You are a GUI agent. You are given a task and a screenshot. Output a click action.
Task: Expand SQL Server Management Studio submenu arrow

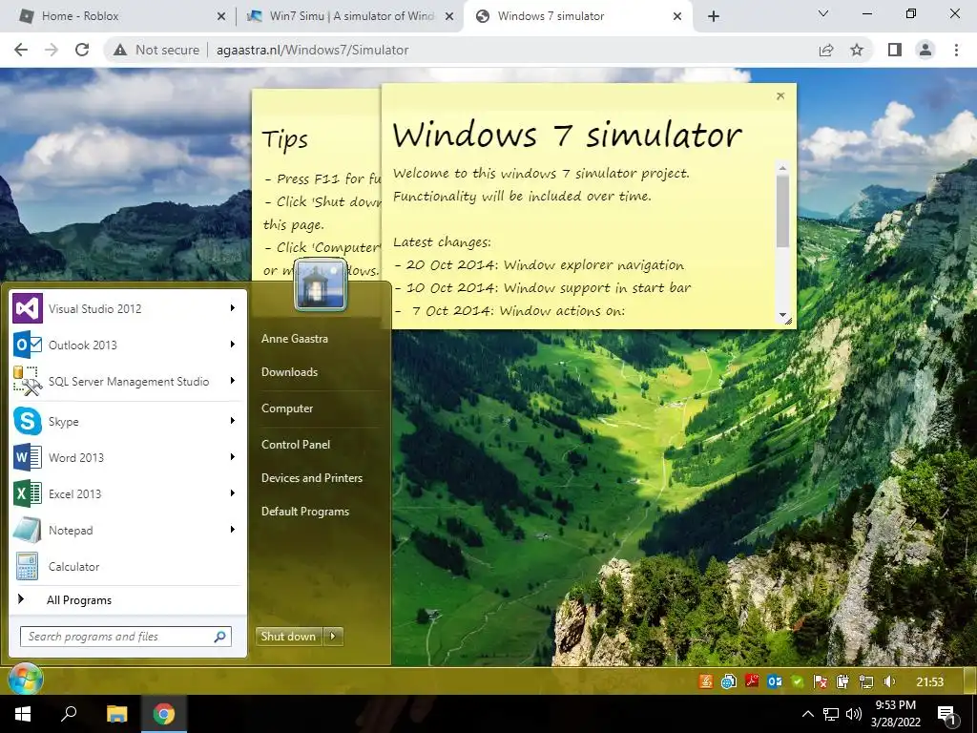tap(233, 380)
